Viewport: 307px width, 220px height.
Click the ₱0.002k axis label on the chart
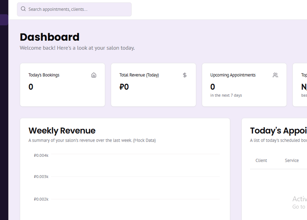click(41, 199)
